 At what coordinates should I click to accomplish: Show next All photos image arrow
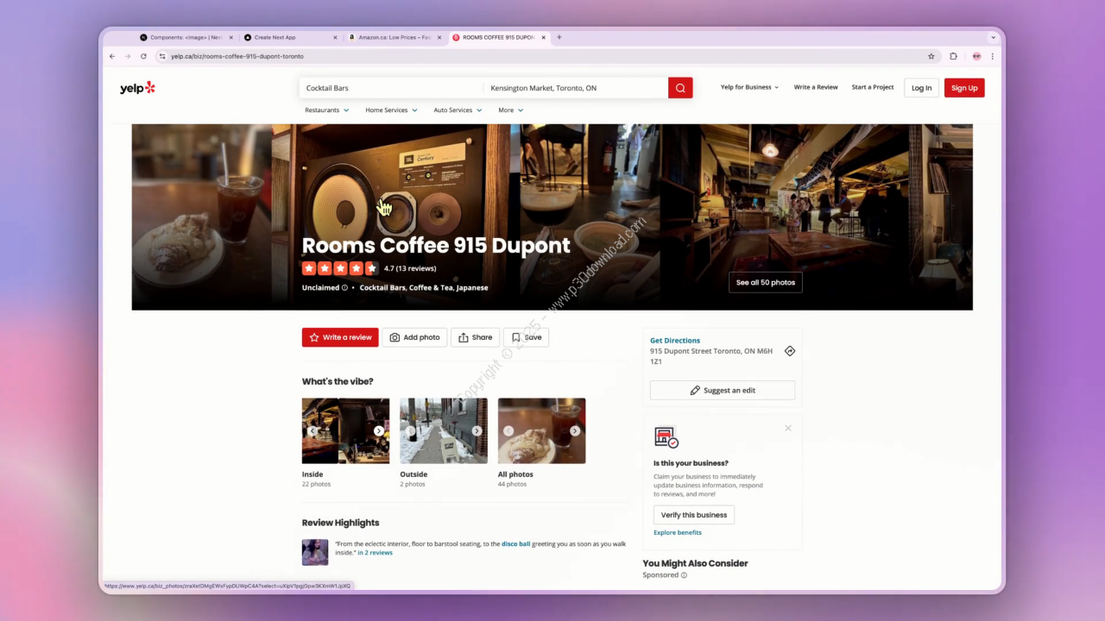[x=575, y=430]
